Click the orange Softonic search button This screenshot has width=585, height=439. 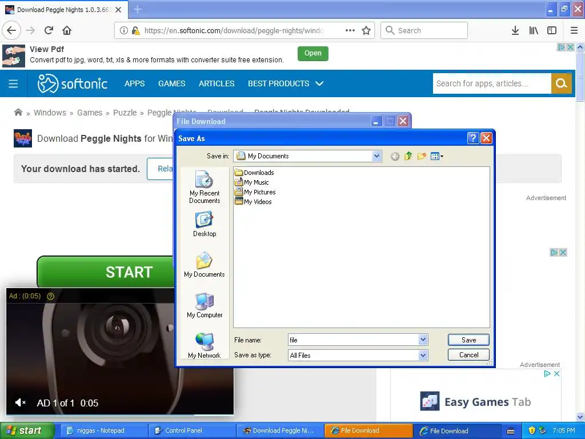coord(561,83)
